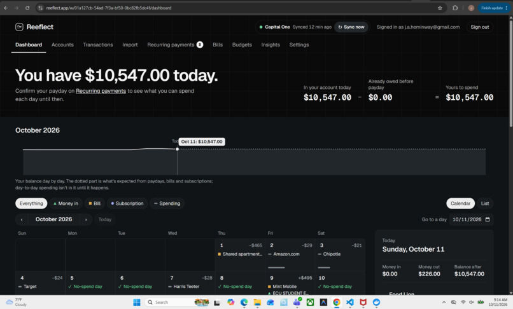
Task: Click the Oct 11 marker on balance chart
Action: pyautogui.click(x=178, y=149)
